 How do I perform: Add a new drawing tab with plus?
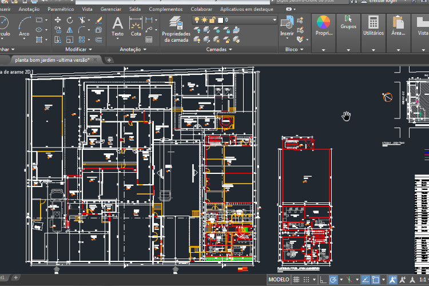tap(109, 60)
